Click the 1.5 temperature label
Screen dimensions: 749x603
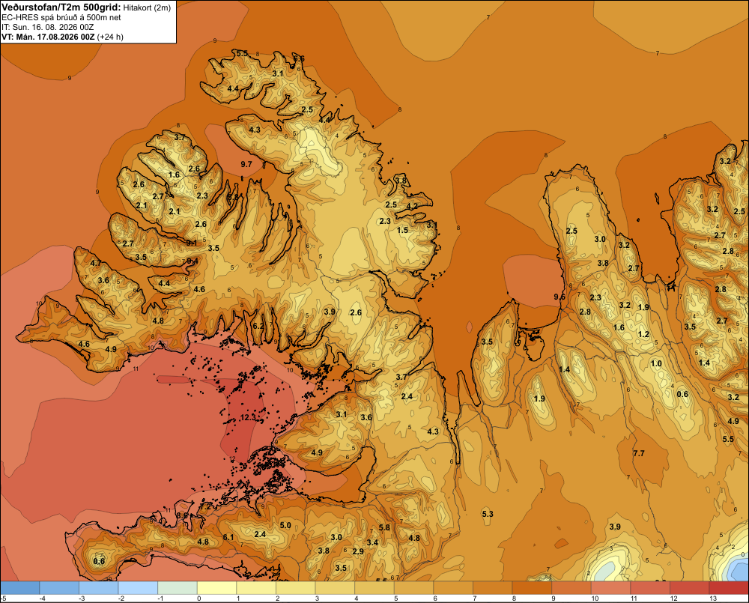point(403,230)
